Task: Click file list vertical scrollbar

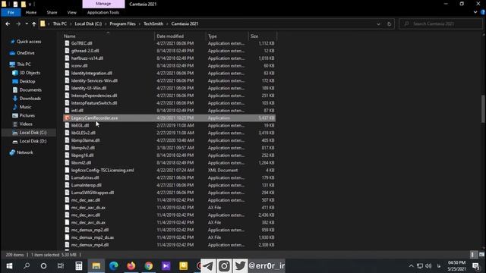Action: (483, 108)
